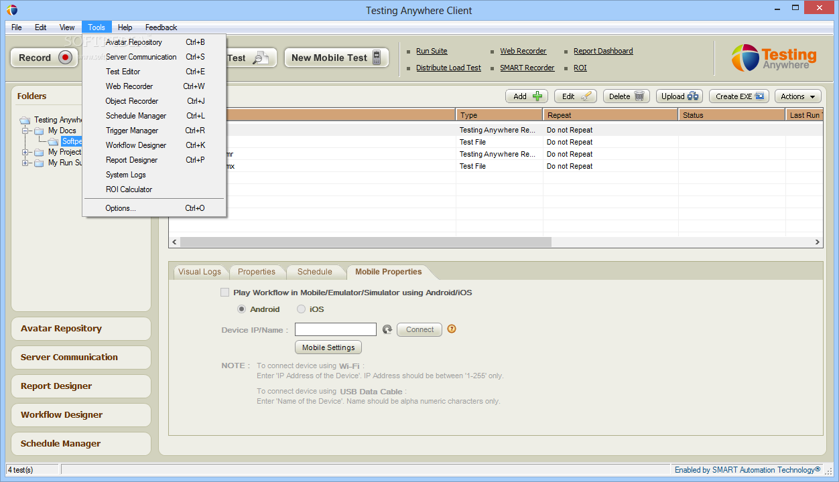The height and width of the screenshot is (482, 839).
Task: Switch to the Properties tab
Action: coord(257,272)
